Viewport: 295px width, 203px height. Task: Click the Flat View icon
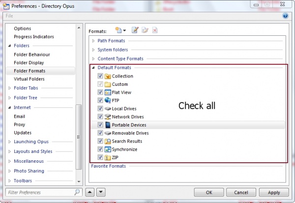[108, 93]
